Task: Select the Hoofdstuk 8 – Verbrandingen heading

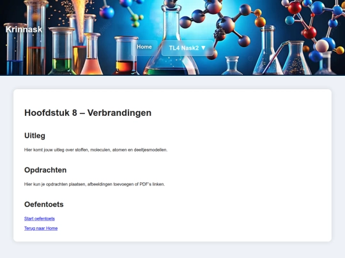Action: pyautogui.click(x=88, y=113)
